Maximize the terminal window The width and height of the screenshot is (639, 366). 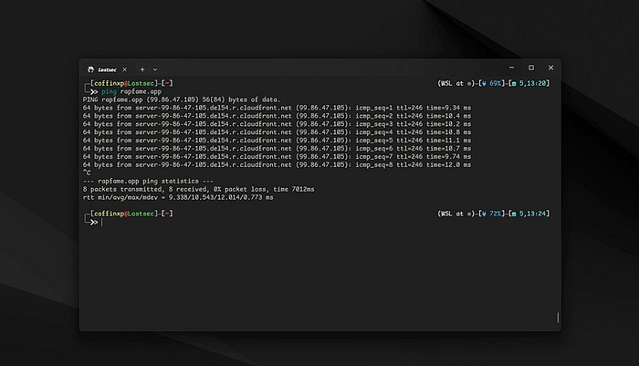tap(531, 68)
